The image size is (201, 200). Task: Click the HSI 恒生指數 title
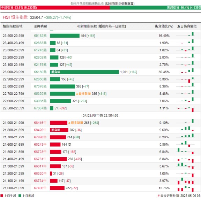[x=15, y=17]
